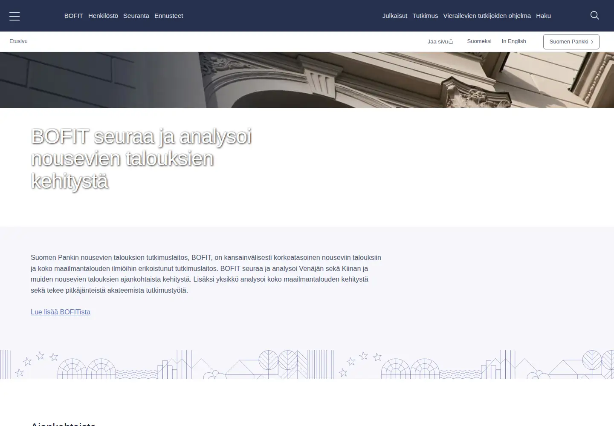Open the hamburger menu icon
Screen dimensions: 614x426
[14, 16]
